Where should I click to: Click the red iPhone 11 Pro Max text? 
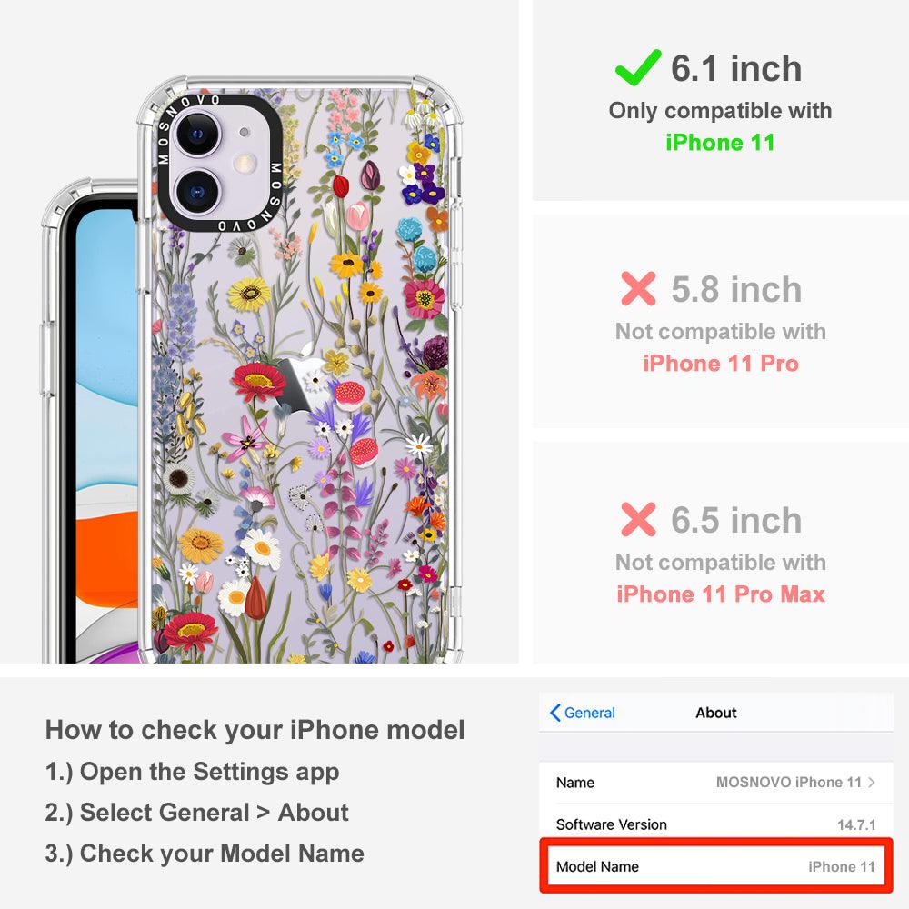(x=721, y=594)
